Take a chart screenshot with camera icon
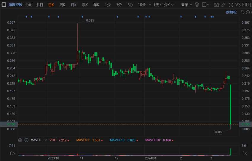The width and height of the screenshot is (252, 161). pyautogui.click(x=216, y=5)
